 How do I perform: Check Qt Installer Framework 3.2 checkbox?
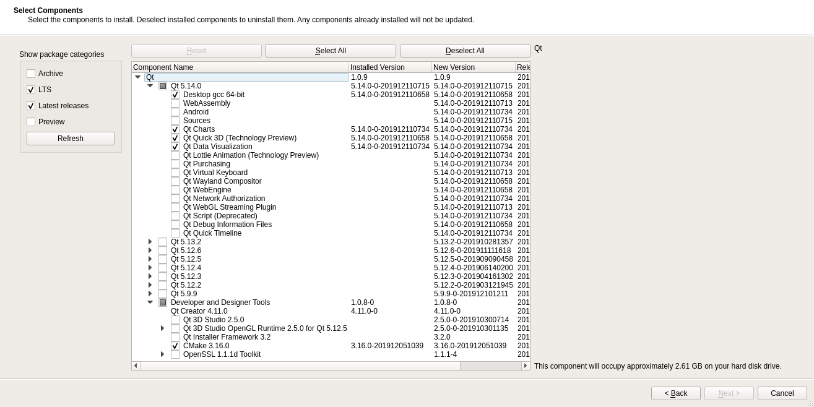(175, 337)
